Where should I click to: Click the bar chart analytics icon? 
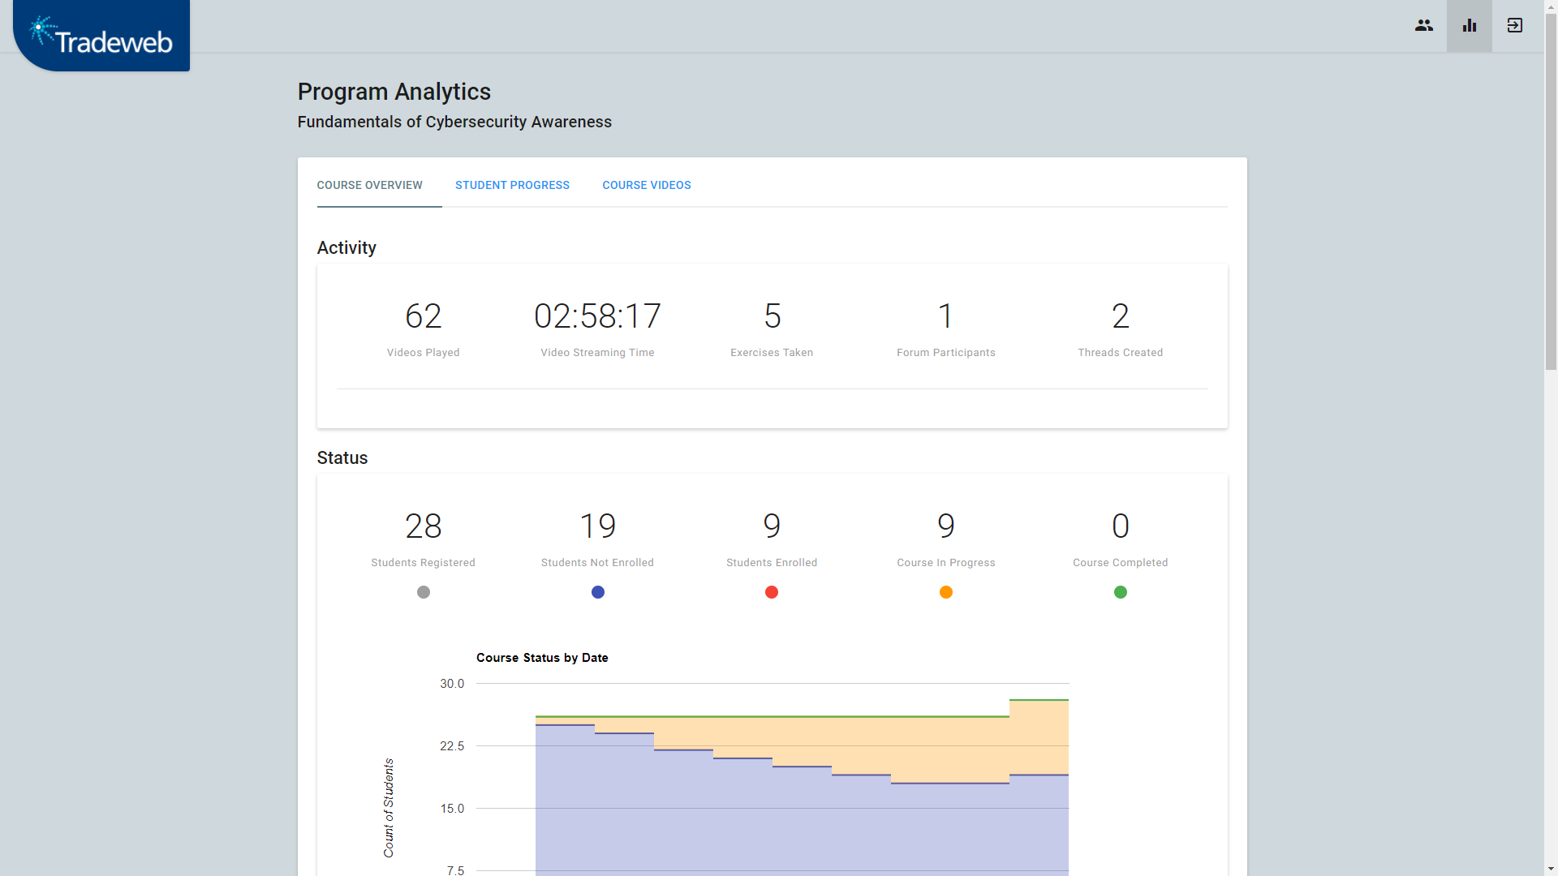1469,26
